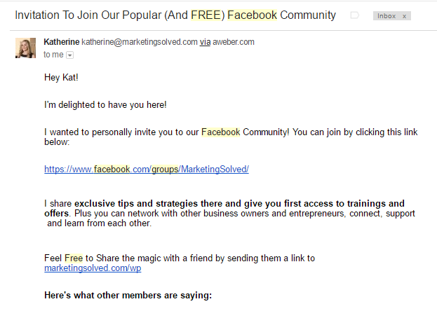Open the Facebook groups MarketingSolved link
Viewport: 437px width, 311px height.
[147, 170]
